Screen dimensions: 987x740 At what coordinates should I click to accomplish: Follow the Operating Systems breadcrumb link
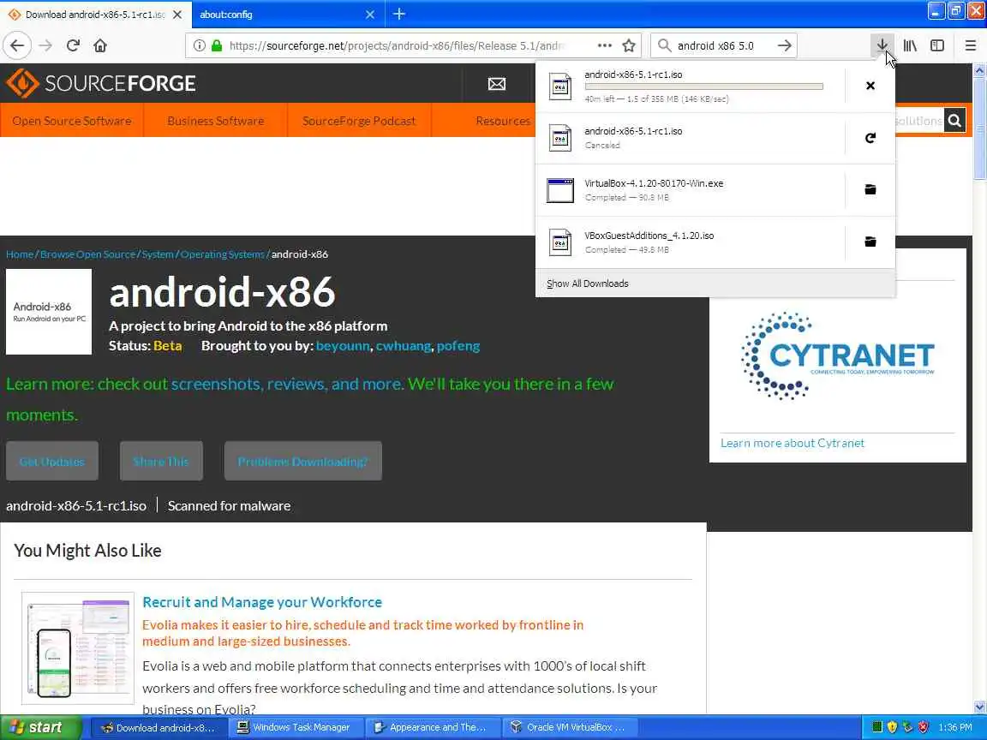tap(222, 254)
